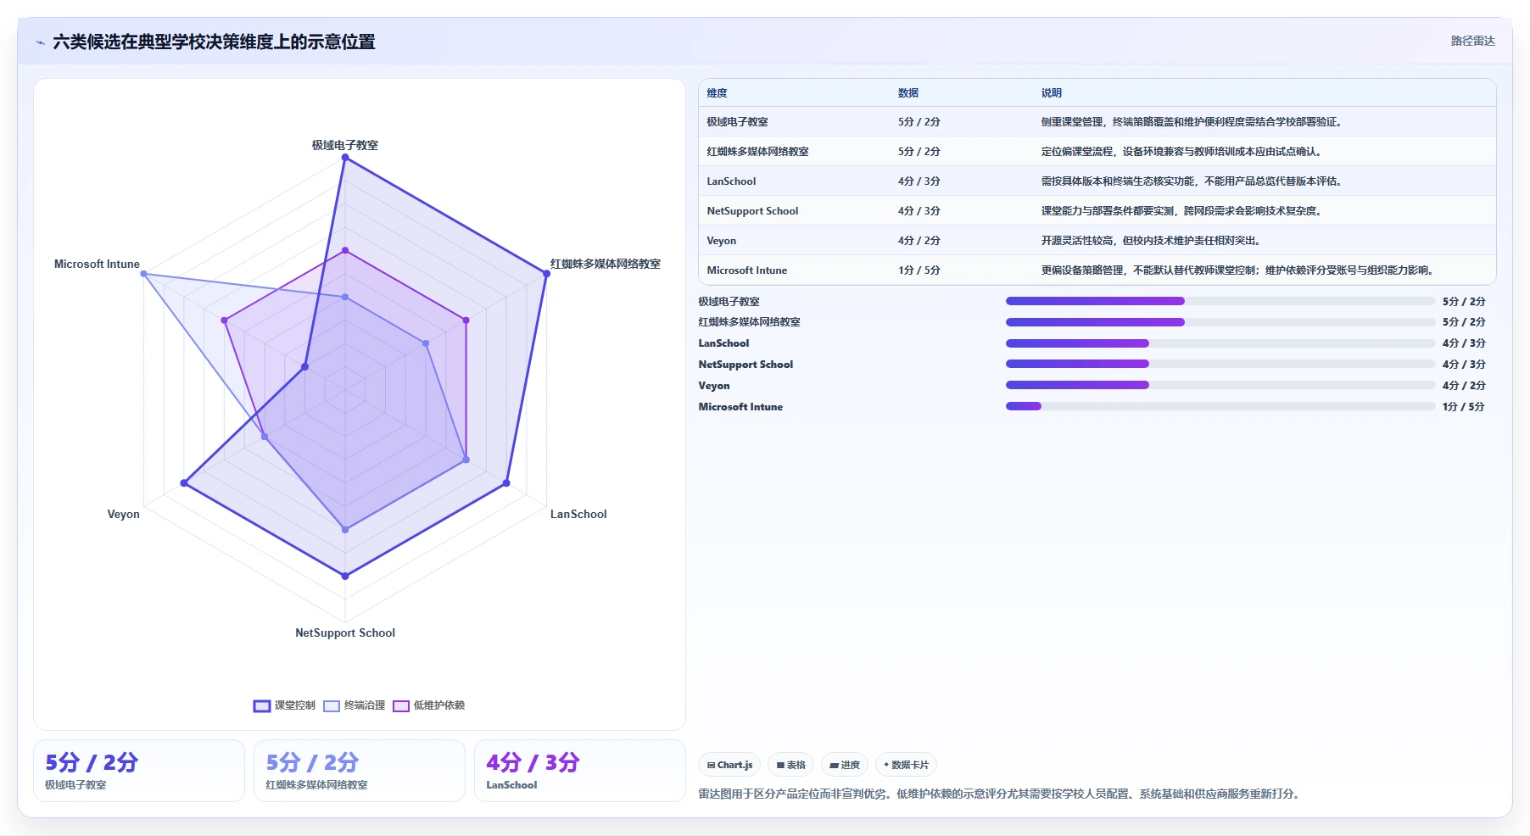The height and width of the screenshot is (836, 1530).
Task: Click the Microsoft Intune progress bar
Action: 1220,406
